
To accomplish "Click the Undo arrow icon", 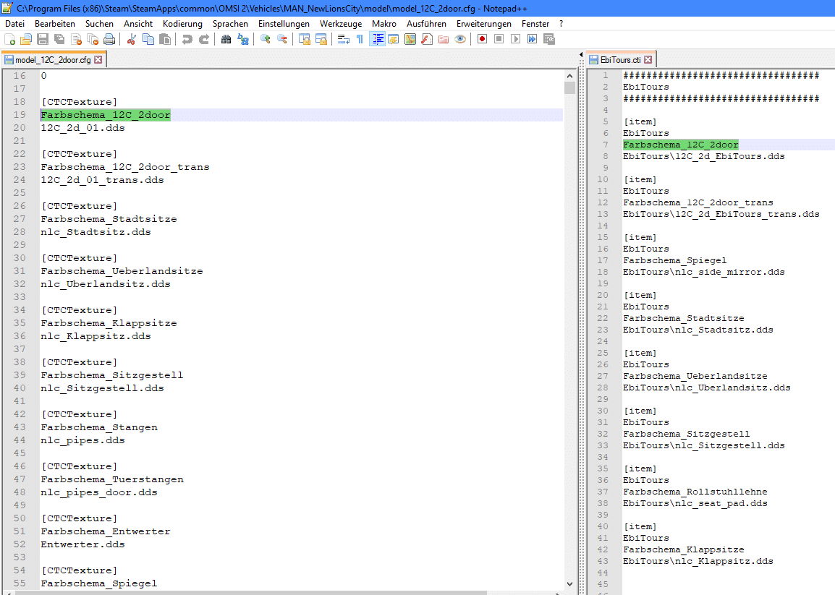I will click(187, 39).
